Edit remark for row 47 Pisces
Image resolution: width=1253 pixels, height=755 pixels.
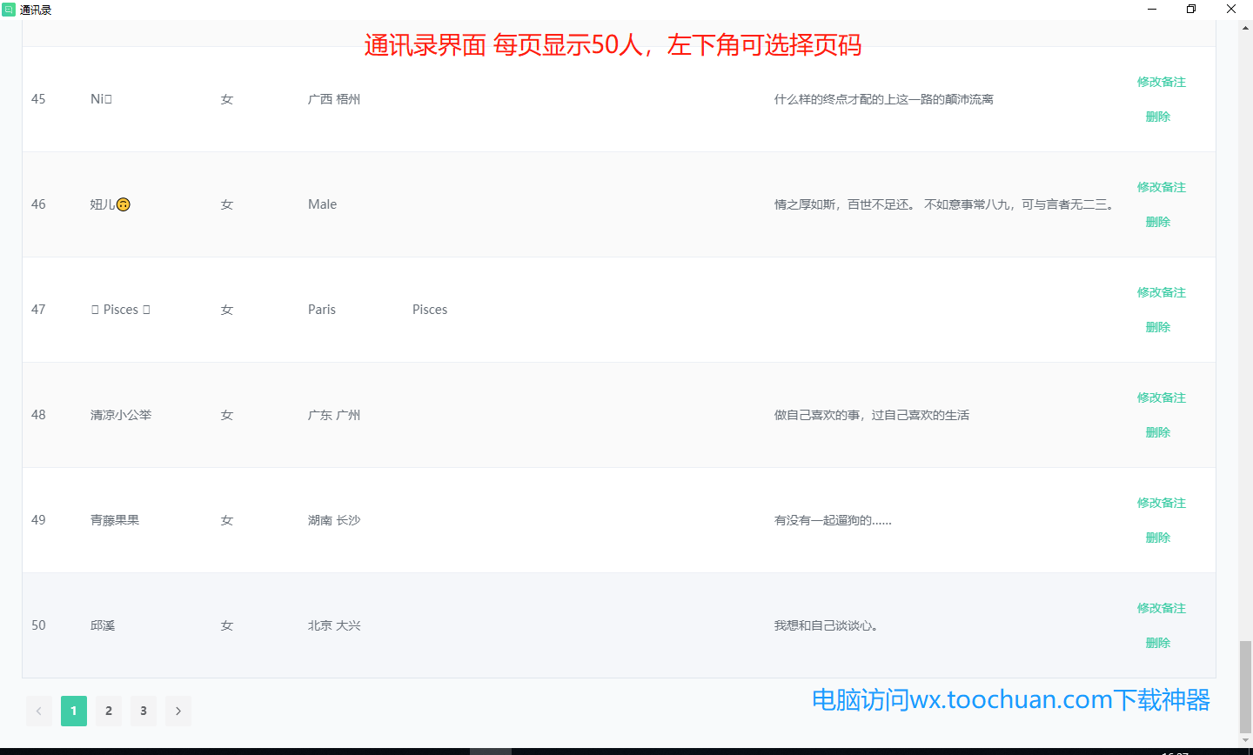[x=1161, y=292]
